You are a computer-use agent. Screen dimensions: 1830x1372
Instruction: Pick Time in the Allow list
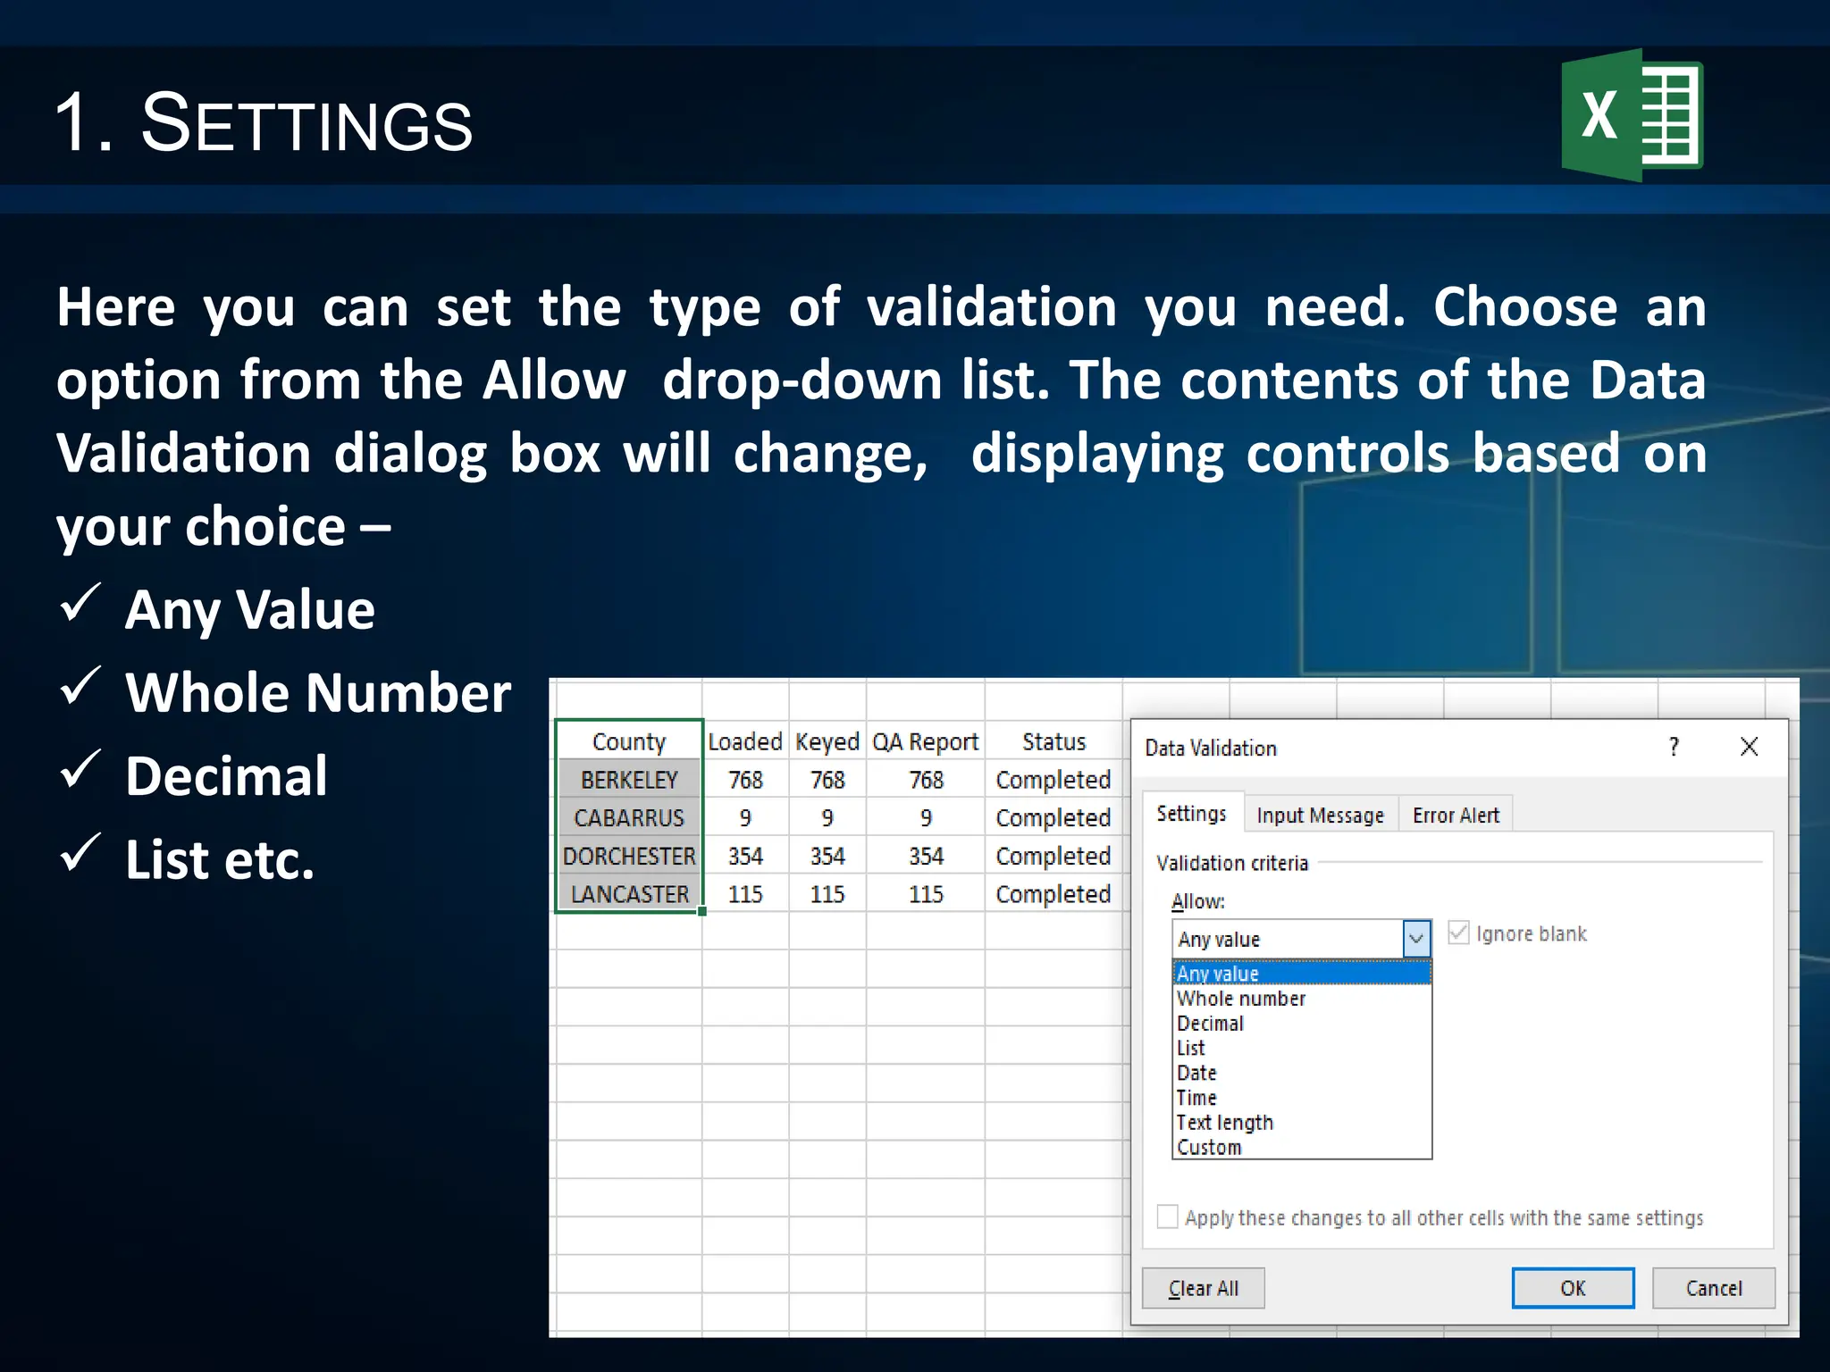[1302, 1098]
